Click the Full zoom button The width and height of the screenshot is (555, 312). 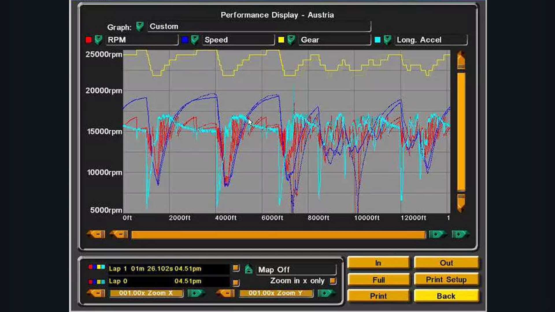click(x=378, y=280)
